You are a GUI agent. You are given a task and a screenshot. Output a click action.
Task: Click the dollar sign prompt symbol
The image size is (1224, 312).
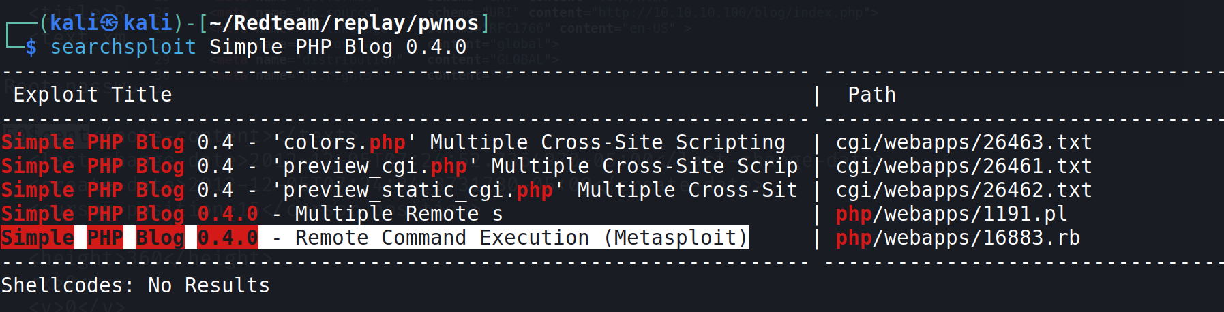31,47
